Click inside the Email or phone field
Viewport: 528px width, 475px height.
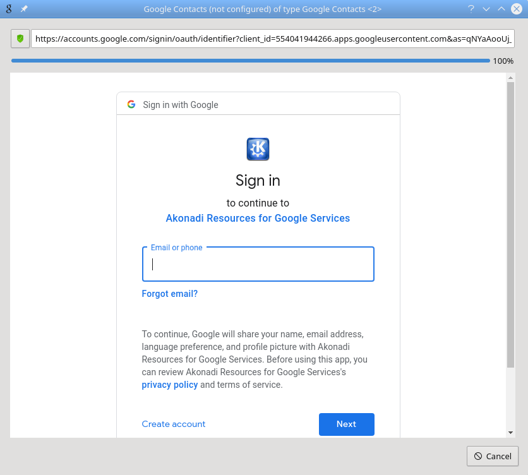pyautogui.click(x=258, y=264)
